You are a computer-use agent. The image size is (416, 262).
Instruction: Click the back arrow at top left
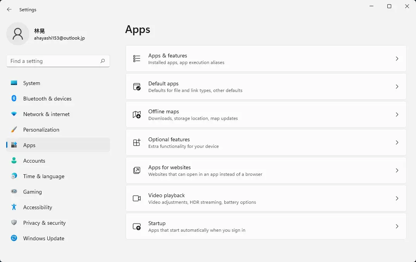point(9,9)
